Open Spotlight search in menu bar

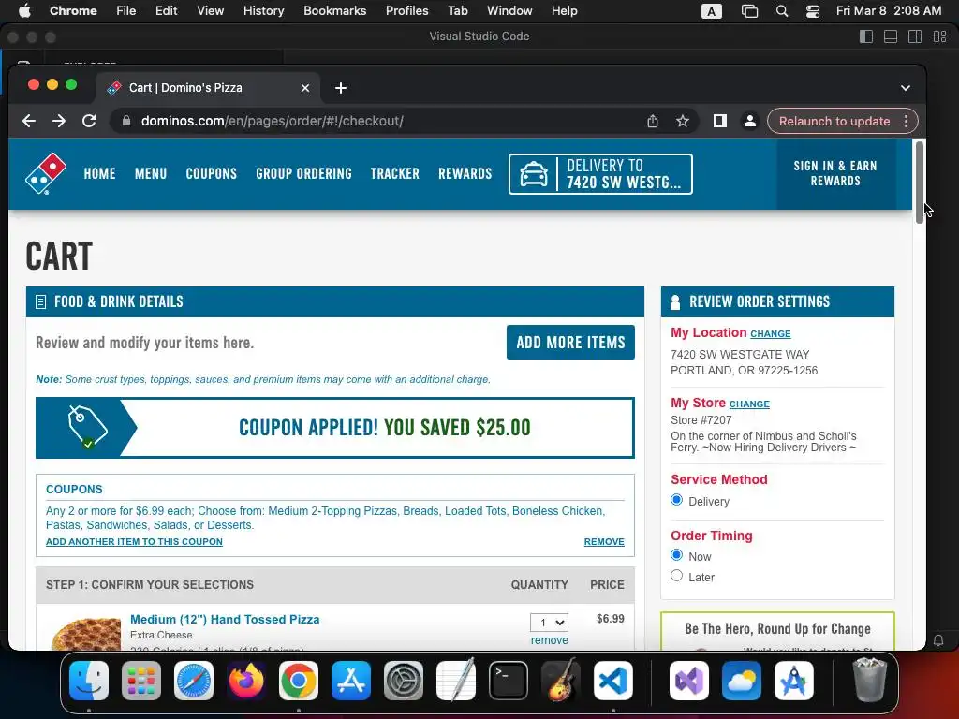[782, 11]
